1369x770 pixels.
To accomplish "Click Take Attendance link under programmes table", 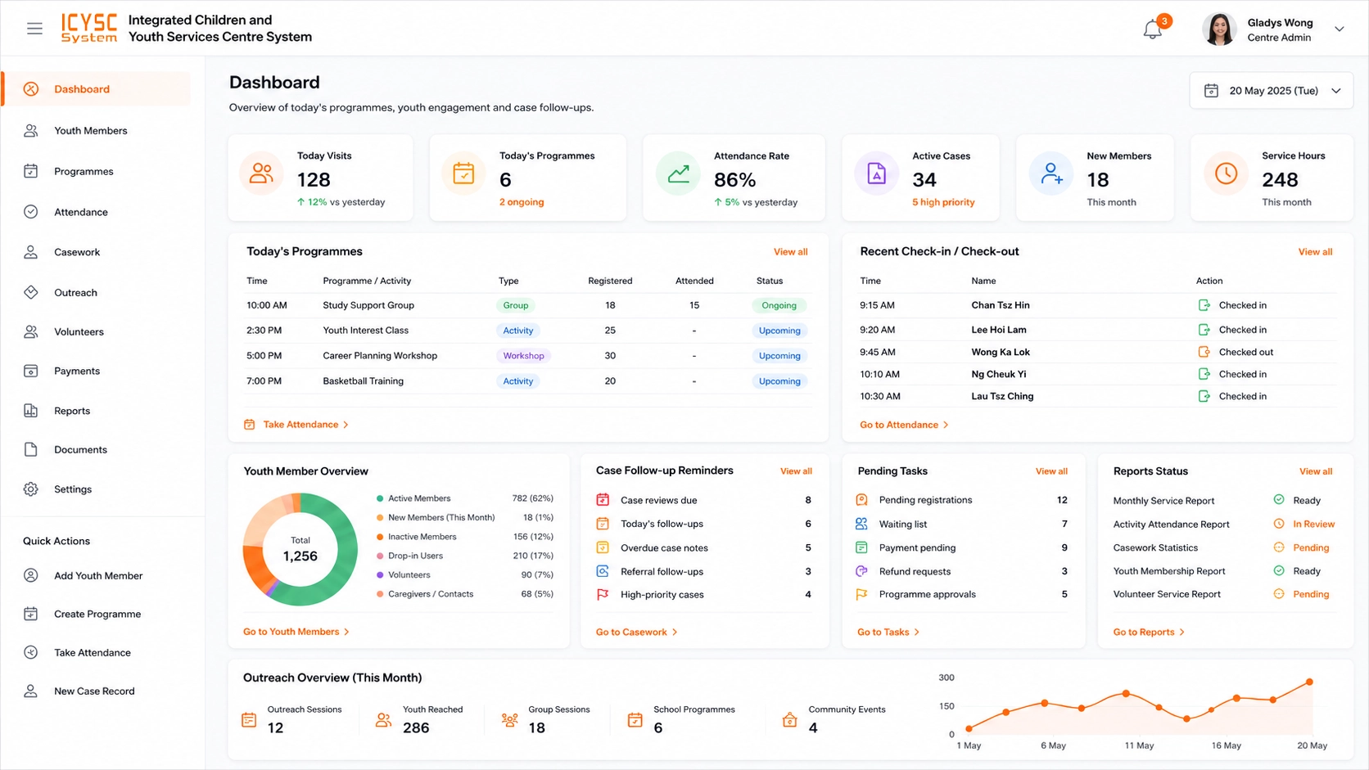I will point(296,425).
